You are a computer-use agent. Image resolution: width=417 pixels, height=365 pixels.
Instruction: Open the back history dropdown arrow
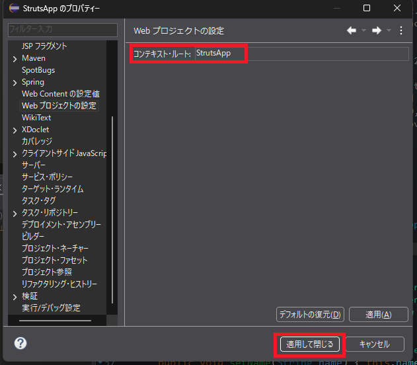click(x=363, y=30)
